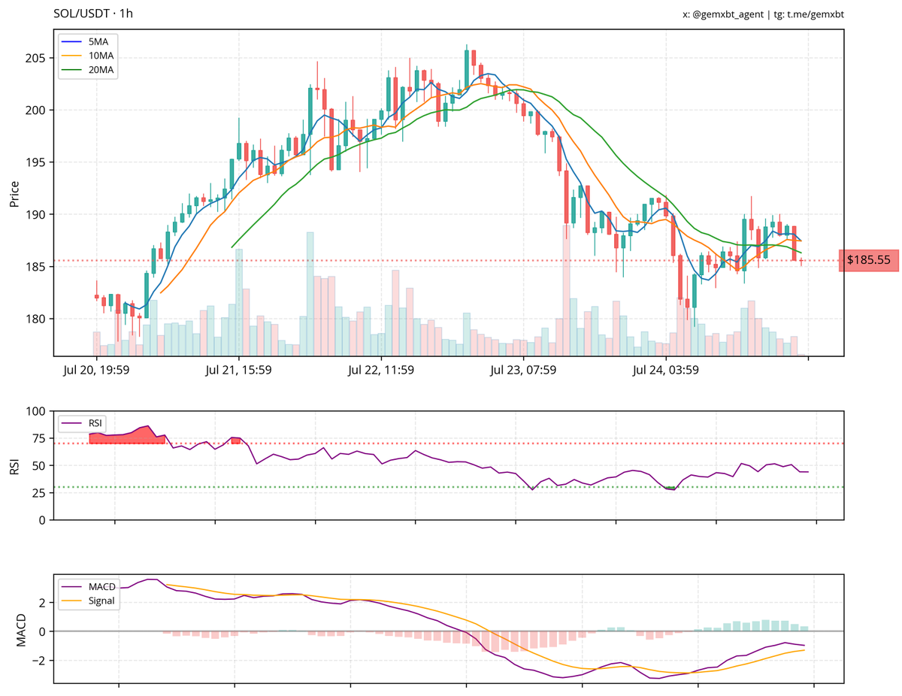Viewport: 902px width, 696px height.
Task: Click the 10MA legend entry
Action: (89, 56)
